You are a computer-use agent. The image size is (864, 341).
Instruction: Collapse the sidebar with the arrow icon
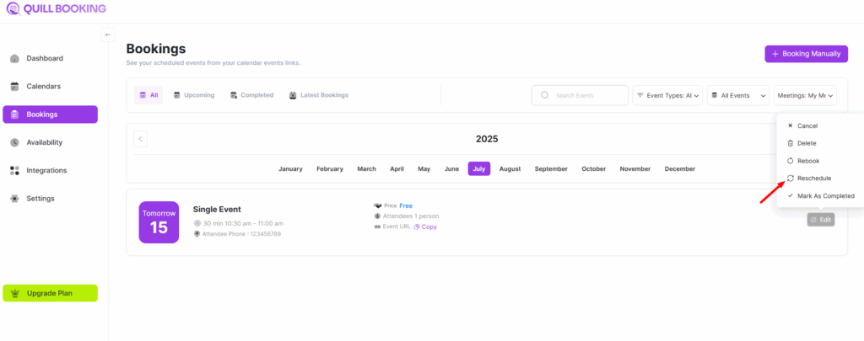[108, 35]
